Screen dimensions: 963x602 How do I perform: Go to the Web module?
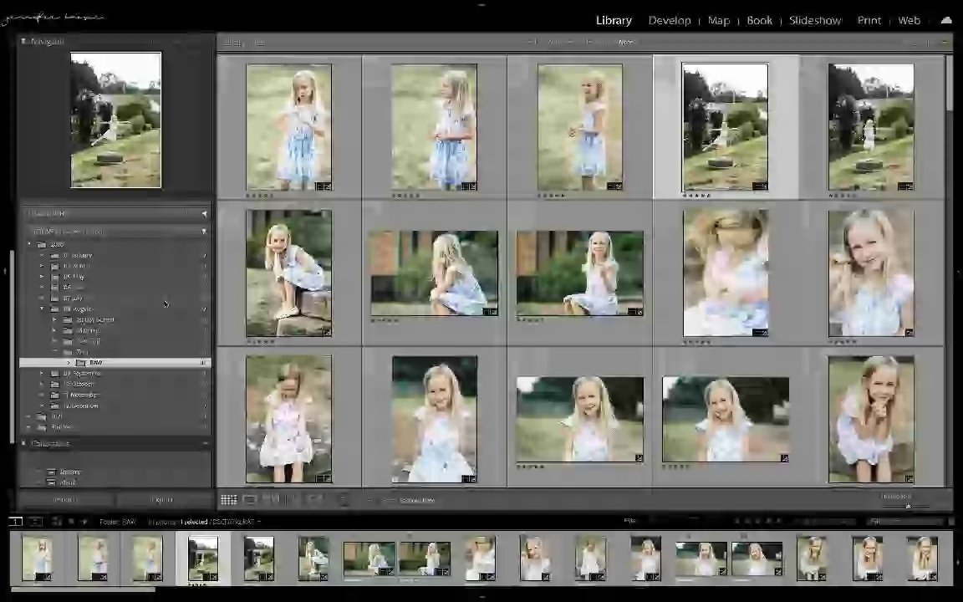909,20
